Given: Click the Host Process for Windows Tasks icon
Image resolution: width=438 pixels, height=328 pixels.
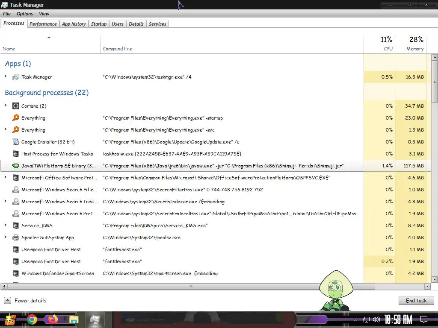Looking at the screenshot, I should pyautogui.click(x=16, y=154).
